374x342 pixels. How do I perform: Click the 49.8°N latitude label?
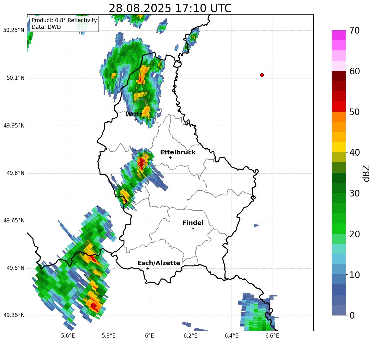coord(15,173)
